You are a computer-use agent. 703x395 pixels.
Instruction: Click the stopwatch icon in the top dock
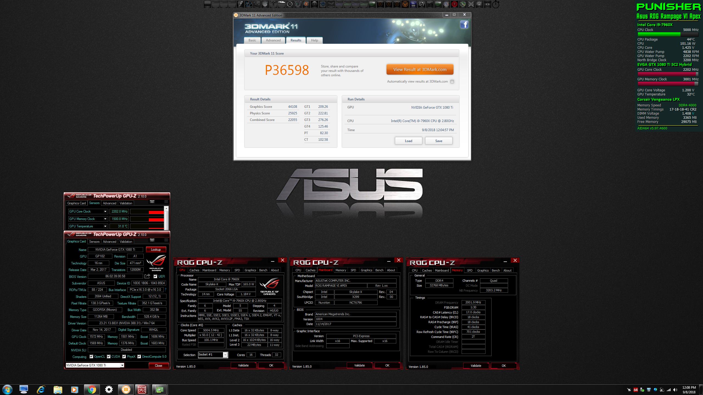click(x=496, y=4)
